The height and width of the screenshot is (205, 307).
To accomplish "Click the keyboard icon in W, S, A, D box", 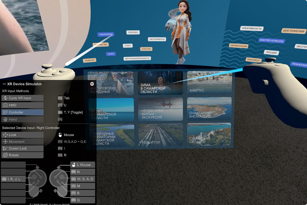I will pyautogui.click(x=74, y=179).
